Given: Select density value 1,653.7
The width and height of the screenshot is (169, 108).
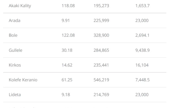Looking at the screenshot, I should coord(143,6).
